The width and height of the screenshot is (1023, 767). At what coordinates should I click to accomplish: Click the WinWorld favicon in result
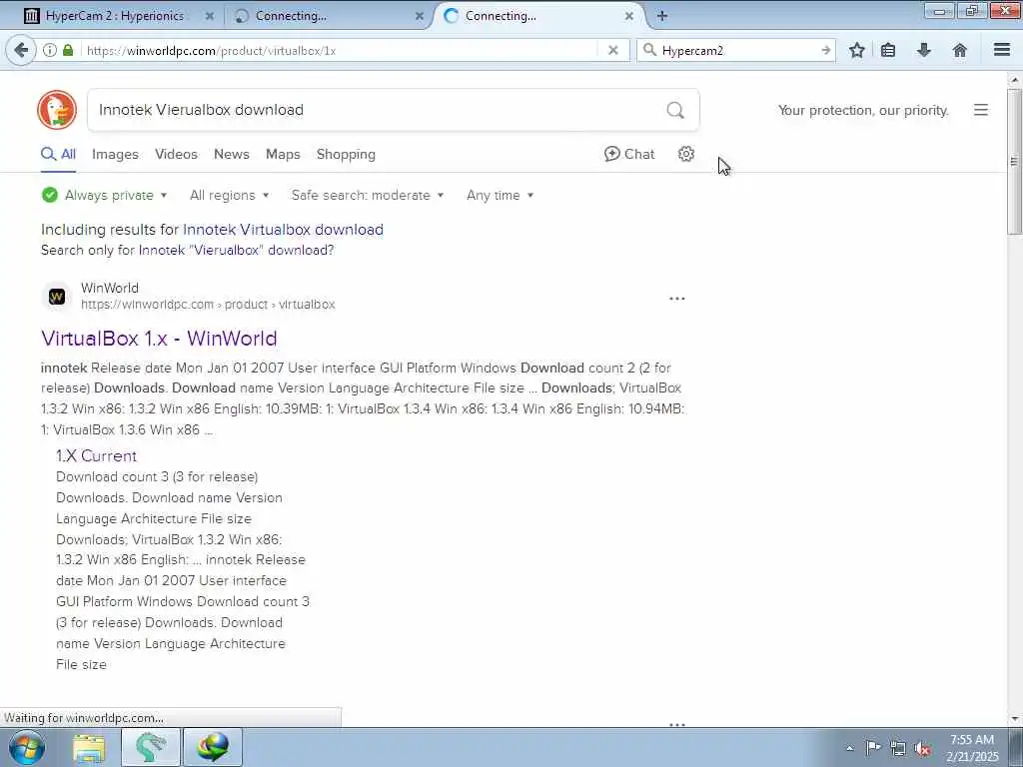click(57, 297)
